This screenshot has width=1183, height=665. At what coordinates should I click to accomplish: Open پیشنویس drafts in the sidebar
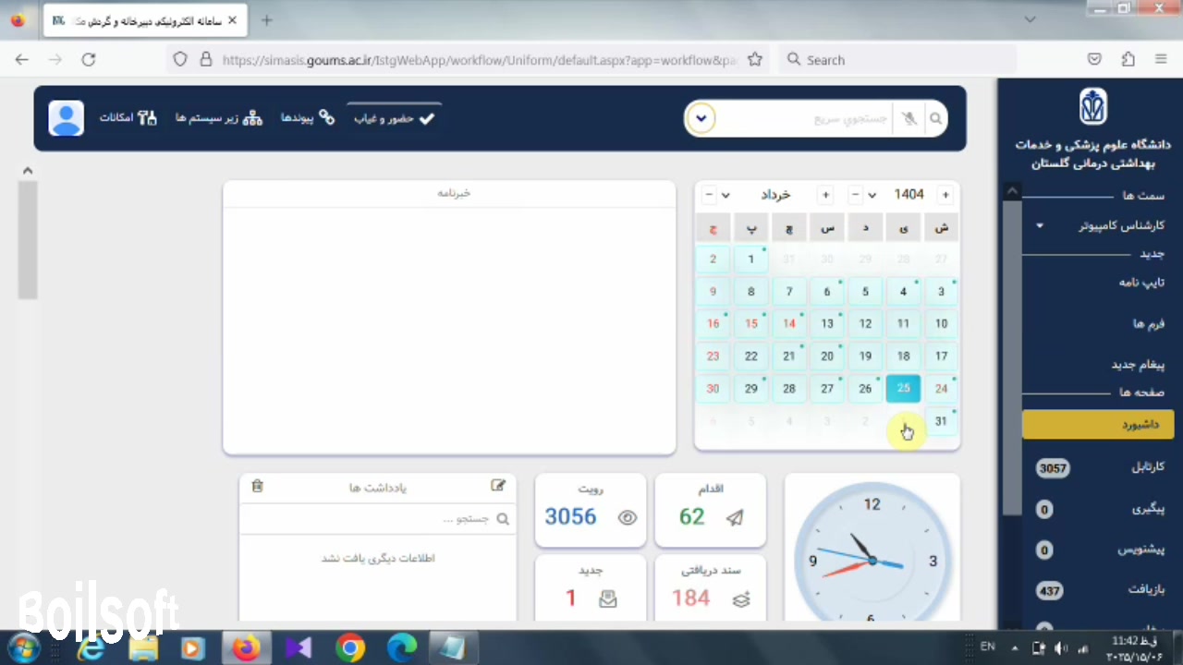click(x=1100, y=550)
